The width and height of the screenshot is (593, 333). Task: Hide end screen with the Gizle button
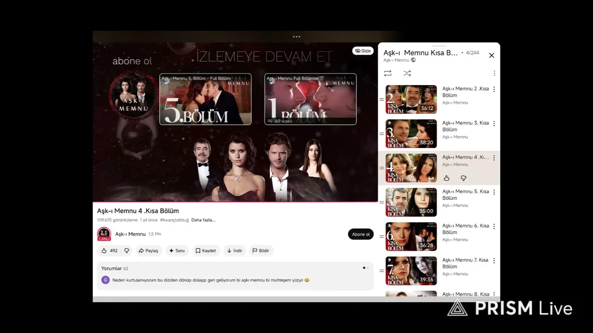(x=363, y=51)
